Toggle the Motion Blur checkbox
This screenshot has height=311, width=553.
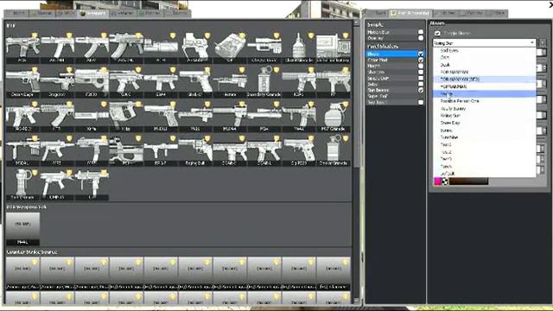click(x=421, y=32)
